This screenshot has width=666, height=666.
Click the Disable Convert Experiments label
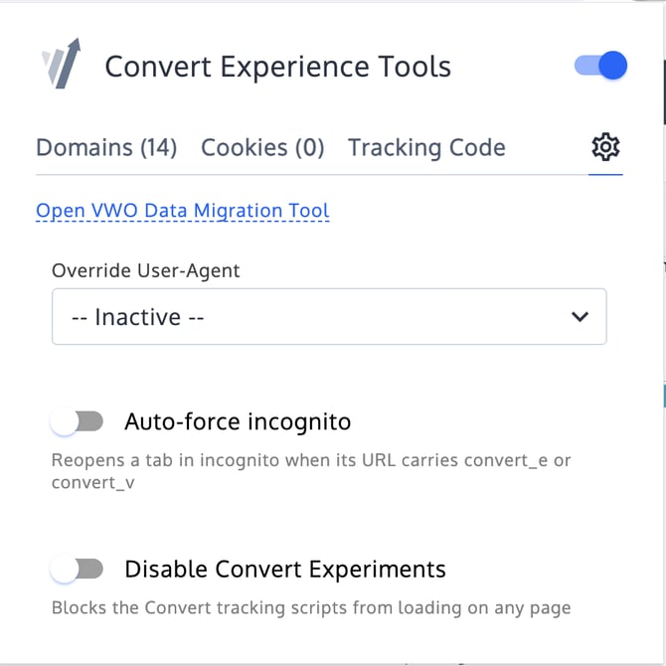[285, 570]
